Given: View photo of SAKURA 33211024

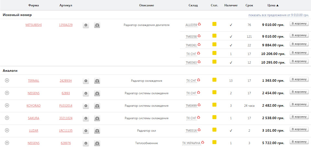Looking at the screenshot, I should (x=97, y=118).
